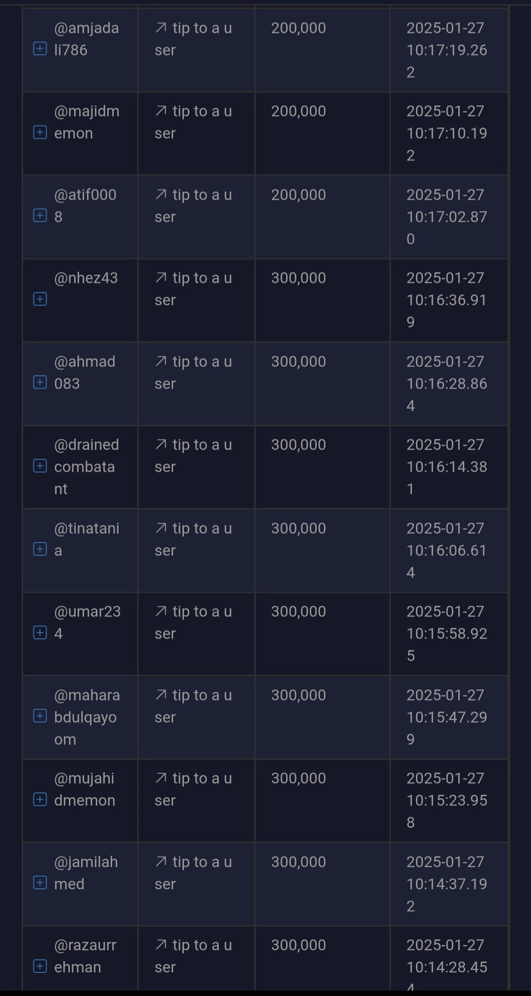531x996 pixels.
Task: Open the @drainedcombatant username link
Action: pos(87,467)
